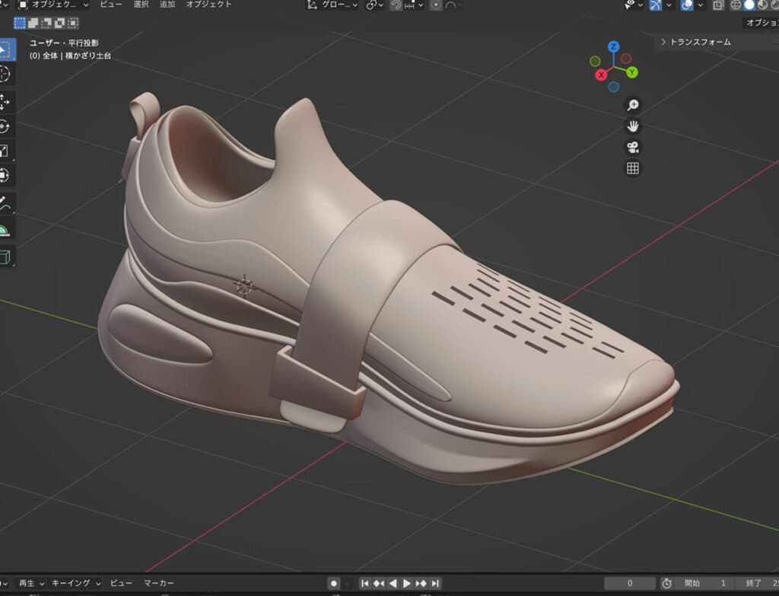Toggle proportional editing

[x=436, y=5]
